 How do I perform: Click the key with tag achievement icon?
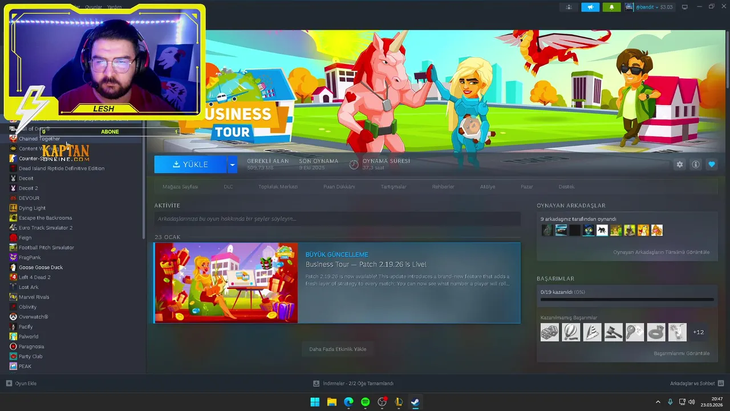(635, 332)
